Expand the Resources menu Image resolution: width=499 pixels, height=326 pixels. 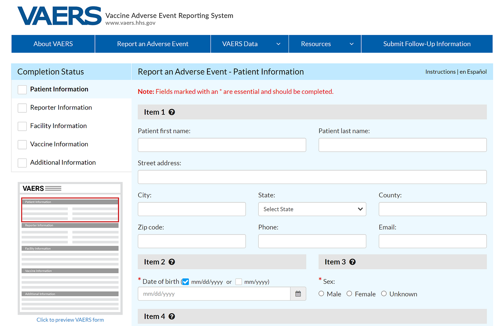click(325, 44)
